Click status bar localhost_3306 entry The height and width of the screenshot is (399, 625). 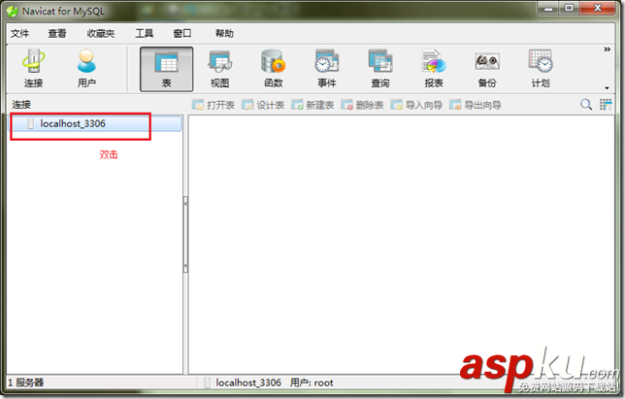tap(248, 382)
